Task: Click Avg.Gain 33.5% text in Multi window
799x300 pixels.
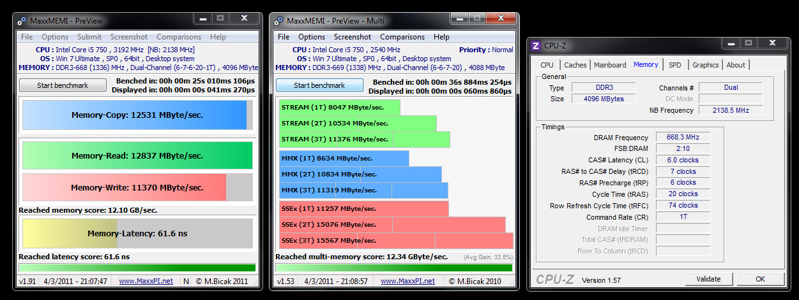Action: (x=488, y=257)
